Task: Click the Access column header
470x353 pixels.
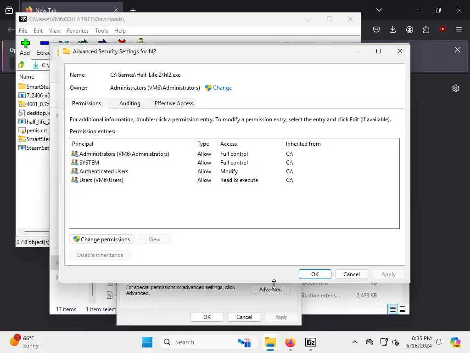Action: [x=250, y=144]
